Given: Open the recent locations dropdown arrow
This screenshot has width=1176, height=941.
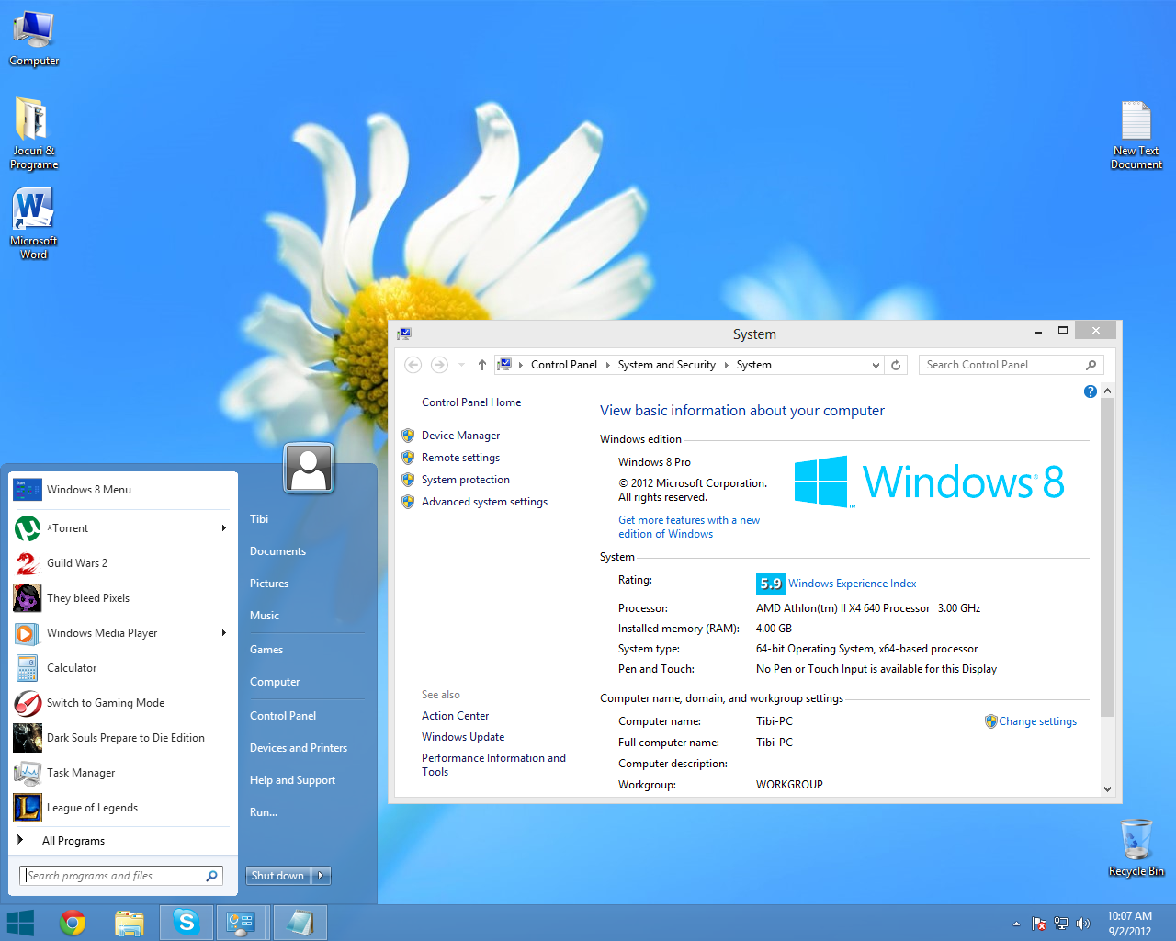Looking at the screenshot, I should coord(461,365).
